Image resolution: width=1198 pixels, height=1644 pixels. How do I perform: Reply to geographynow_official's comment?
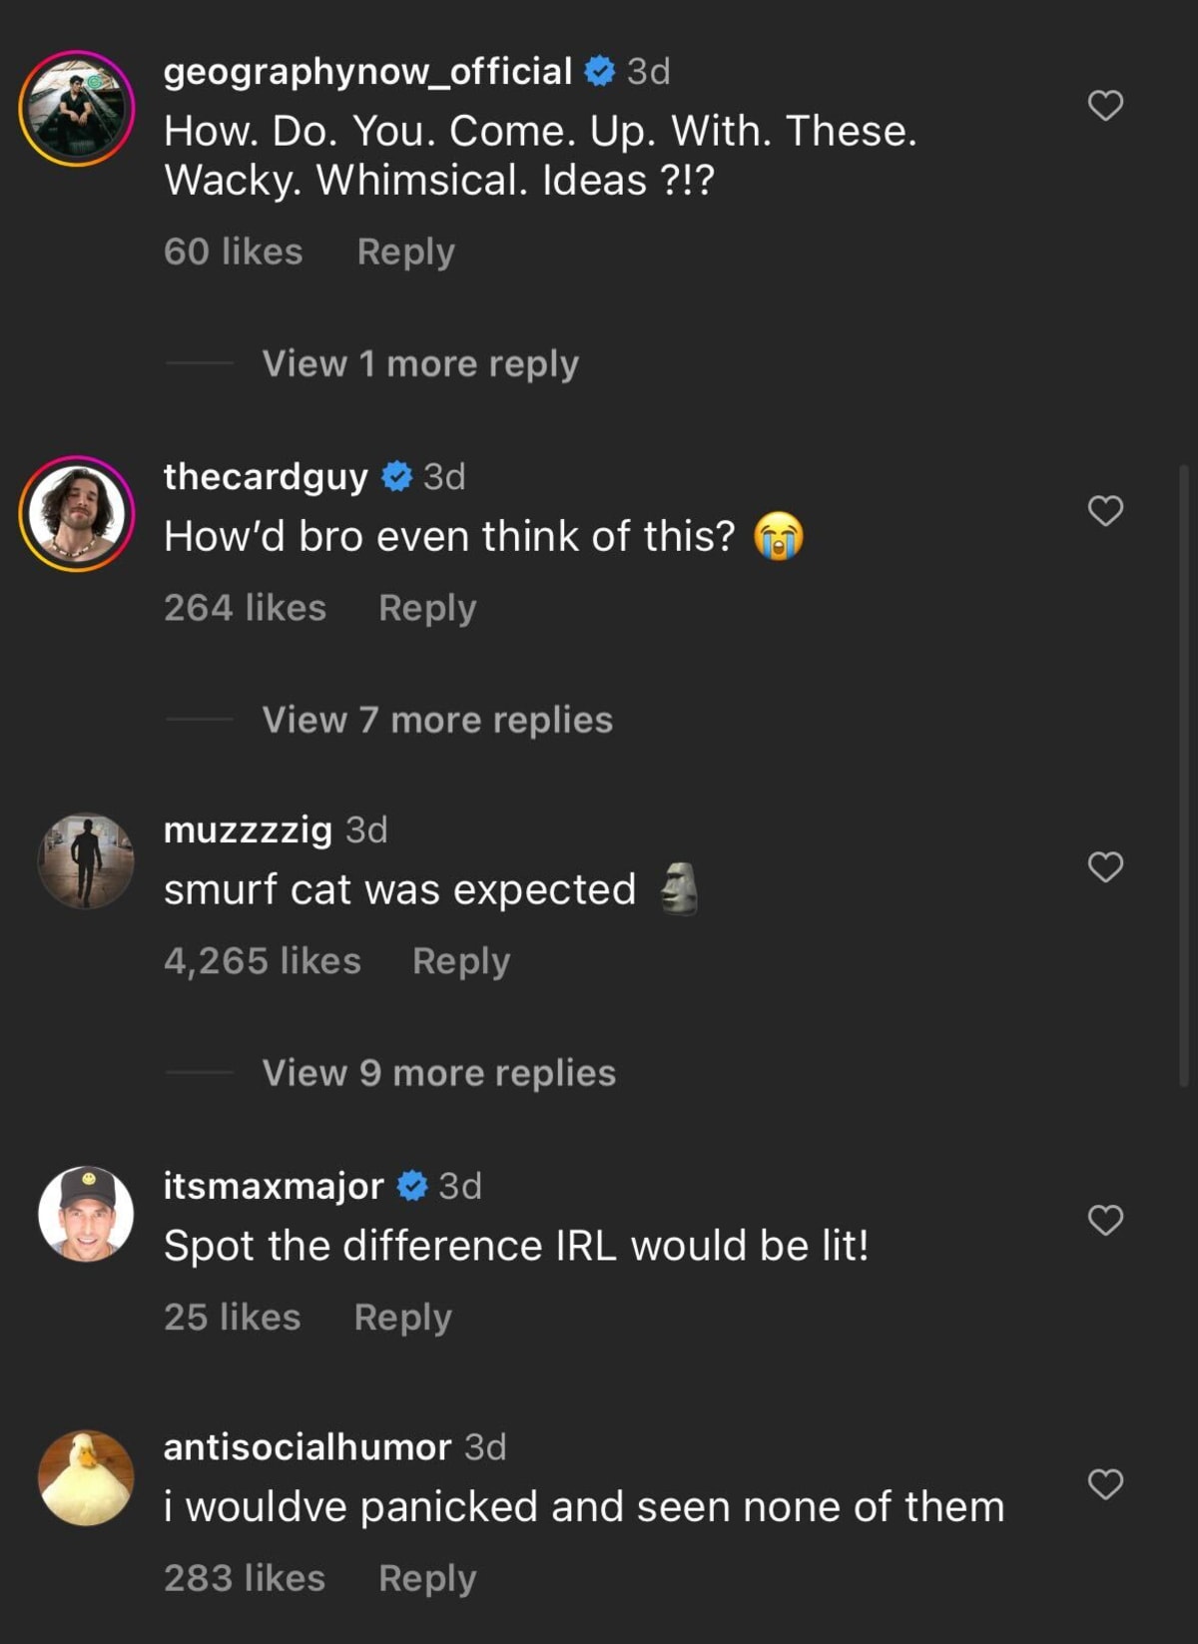click(x=404, y=253)
